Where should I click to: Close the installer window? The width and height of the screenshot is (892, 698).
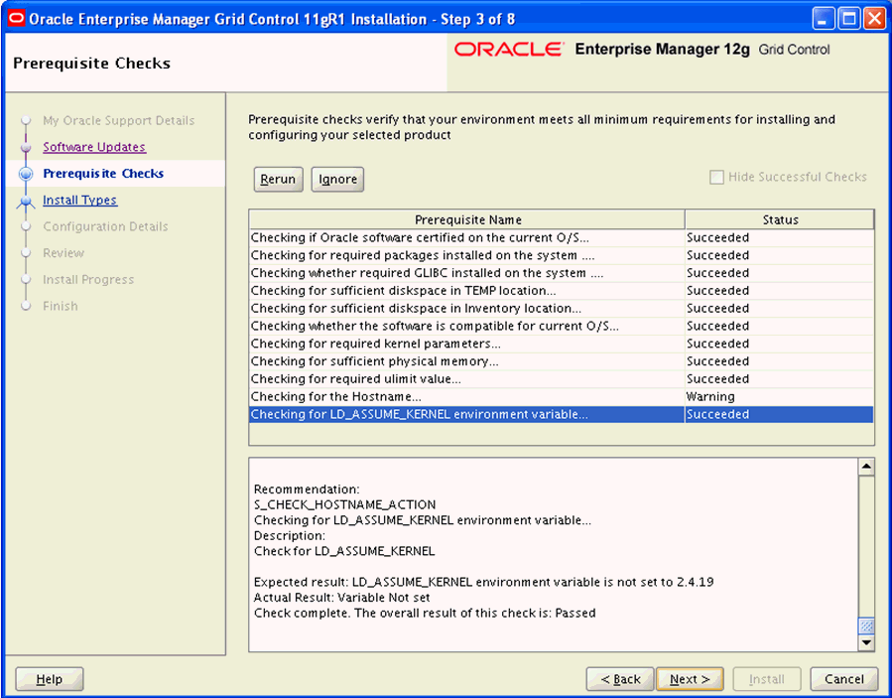875,19
